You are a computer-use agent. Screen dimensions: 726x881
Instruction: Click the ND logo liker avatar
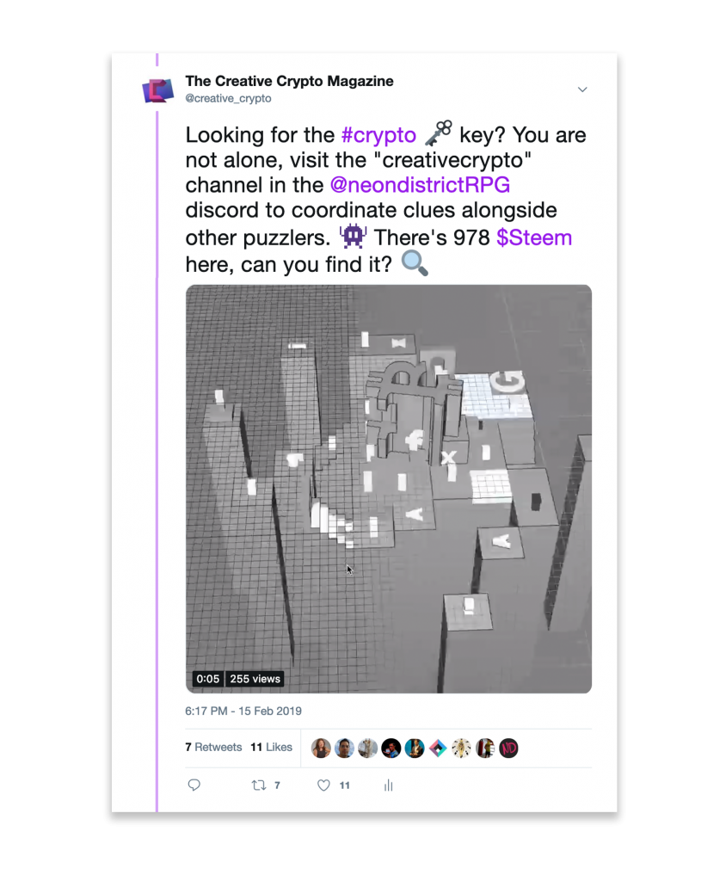(x=508, y=748)
